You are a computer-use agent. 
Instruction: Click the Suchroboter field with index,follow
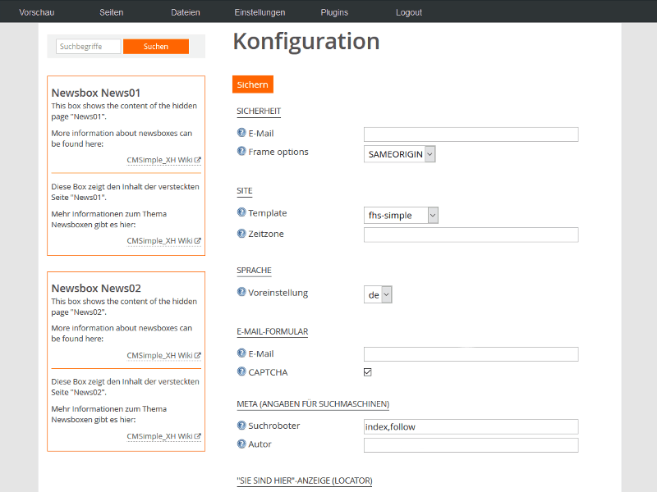pos(471,426)
